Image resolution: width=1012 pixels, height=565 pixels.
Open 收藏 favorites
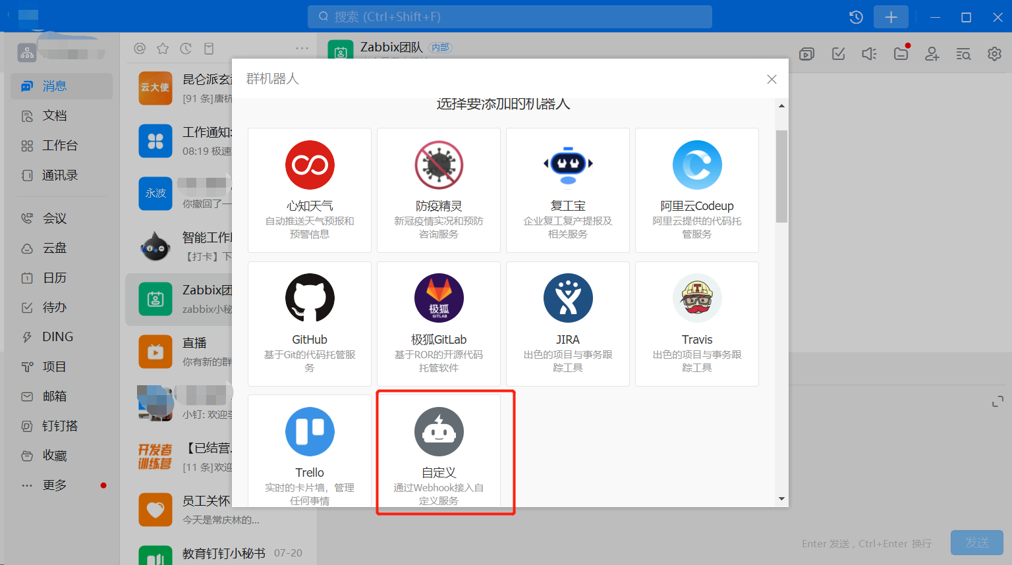click(x=61, y=455)
